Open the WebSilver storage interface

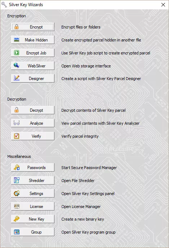point(33,66)
